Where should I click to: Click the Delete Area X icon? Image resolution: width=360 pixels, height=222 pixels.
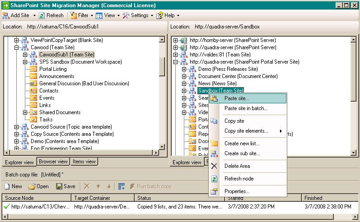point(214,166)
